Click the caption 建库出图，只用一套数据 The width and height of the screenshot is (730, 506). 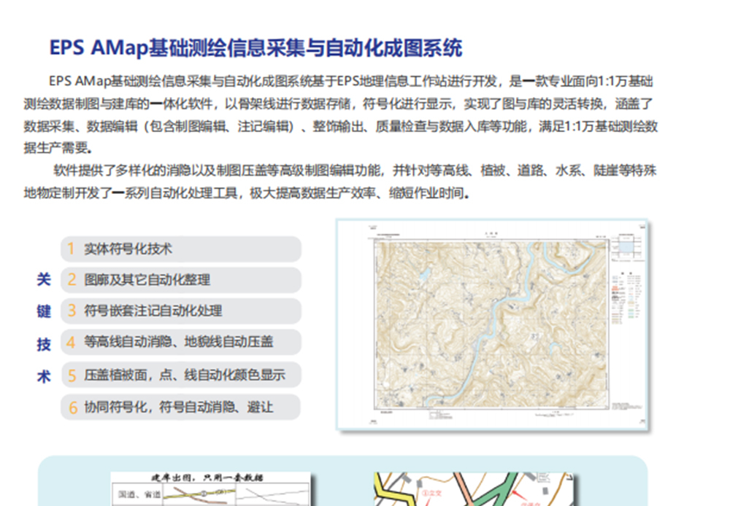tap(207, 478)
